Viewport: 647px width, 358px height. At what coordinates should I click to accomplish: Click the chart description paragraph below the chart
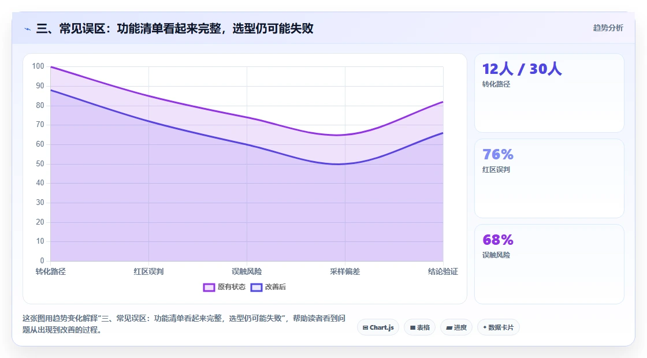184,324
